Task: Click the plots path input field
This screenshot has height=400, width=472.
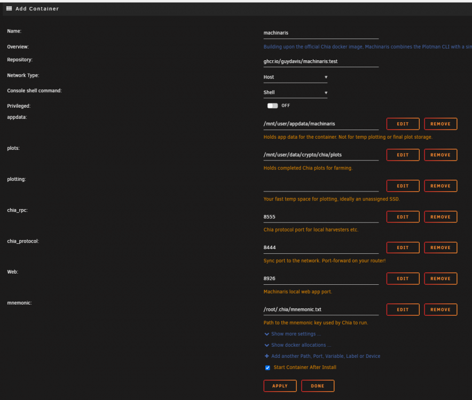Action: click(321, 155)
